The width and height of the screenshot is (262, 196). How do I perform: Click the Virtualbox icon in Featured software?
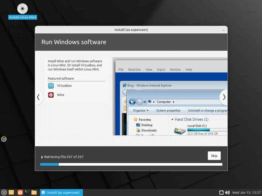point(51,86)
